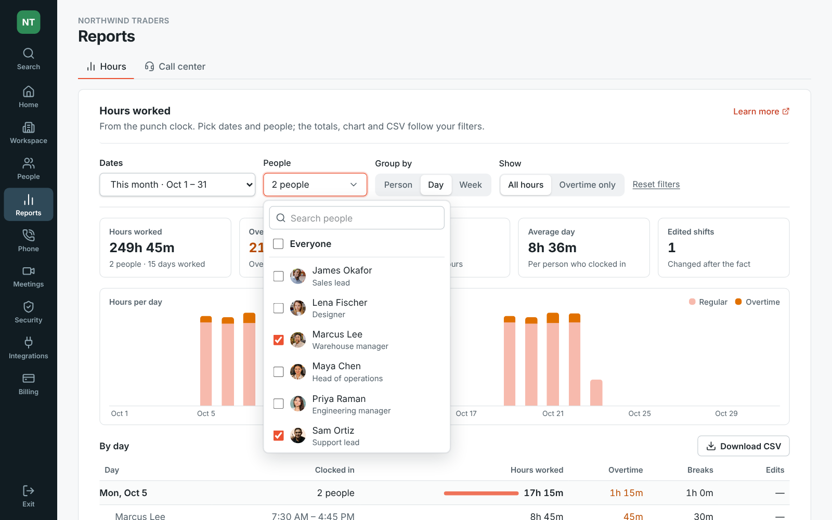Open the Phone section
Screen dimensions: 832x520
29,241
